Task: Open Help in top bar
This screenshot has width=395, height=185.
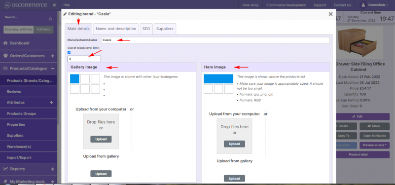Action: pos(67,5)
